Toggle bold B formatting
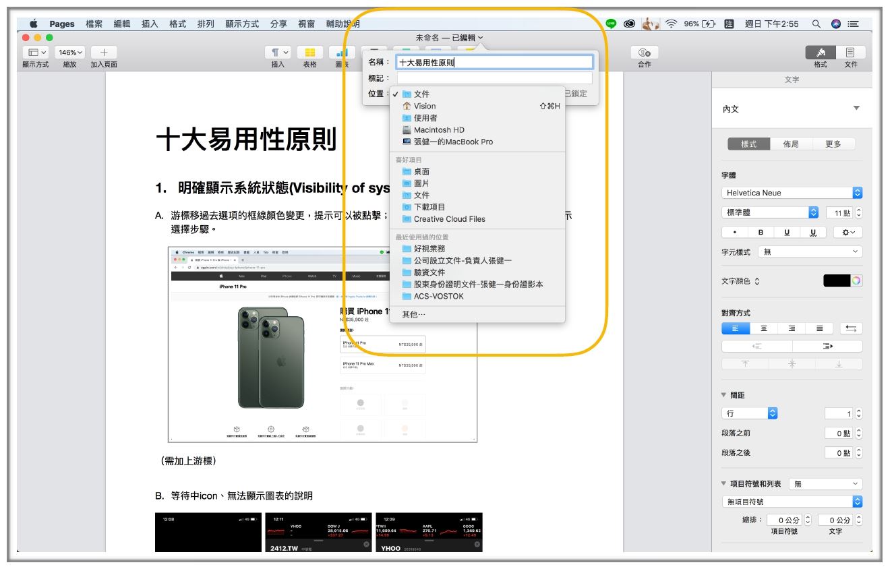The image size is (894, 569). pyautogui.click(x=761, y=232)
